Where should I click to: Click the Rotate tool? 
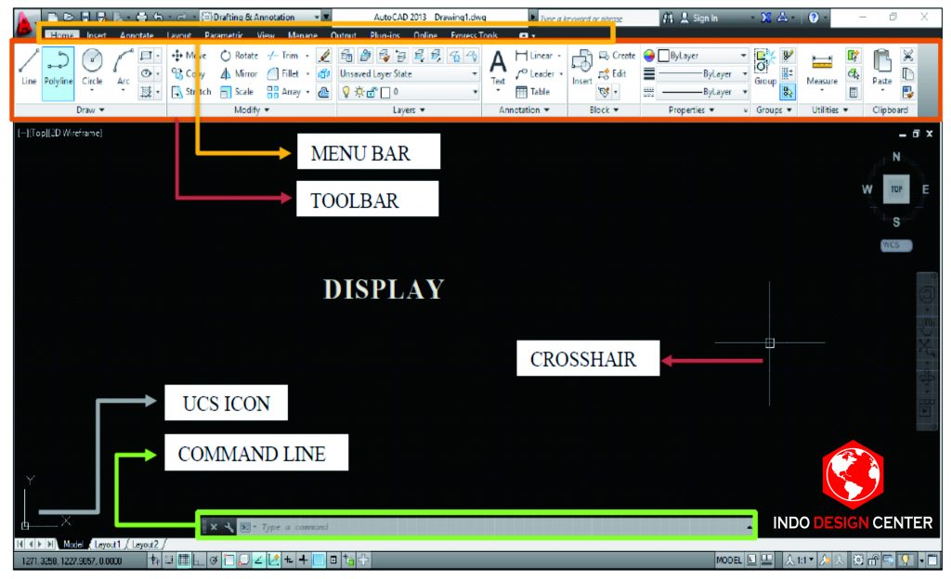tap(239, 56)
